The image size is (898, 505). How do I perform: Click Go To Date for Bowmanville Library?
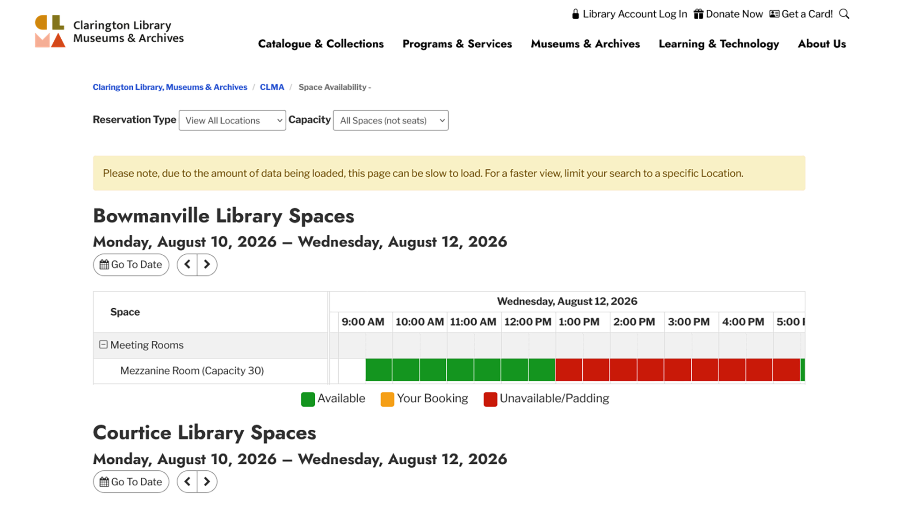[131, 265]
